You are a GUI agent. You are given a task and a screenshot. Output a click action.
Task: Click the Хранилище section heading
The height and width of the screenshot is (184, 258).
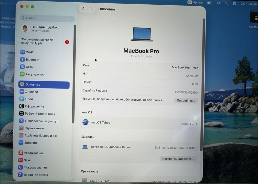[89, 171]
